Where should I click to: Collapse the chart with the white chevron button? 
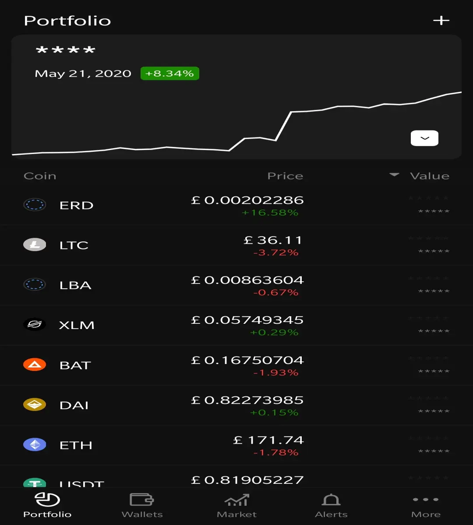coord(424,138)
